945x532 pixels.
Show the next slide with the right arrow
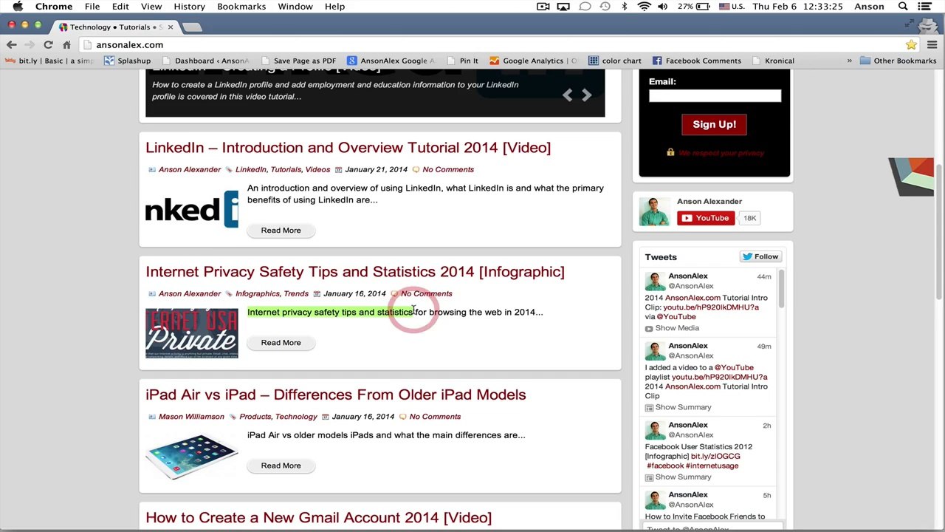[x=586, y=95]
